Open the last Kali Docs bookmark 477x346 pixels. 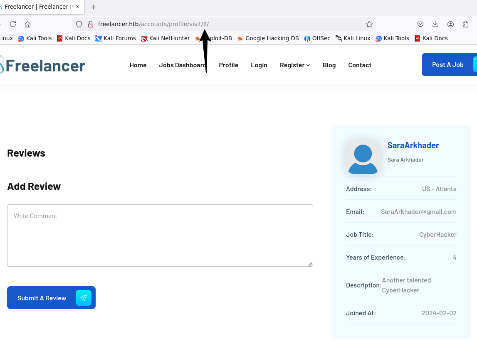431,38
